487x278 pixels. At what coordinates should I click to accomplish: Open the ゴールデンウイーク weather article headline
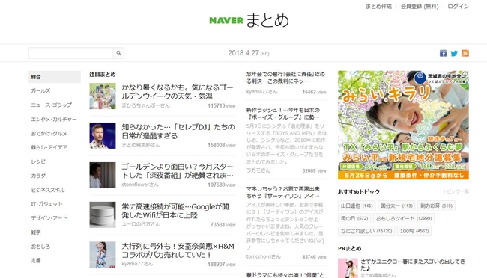coord(178,92)
